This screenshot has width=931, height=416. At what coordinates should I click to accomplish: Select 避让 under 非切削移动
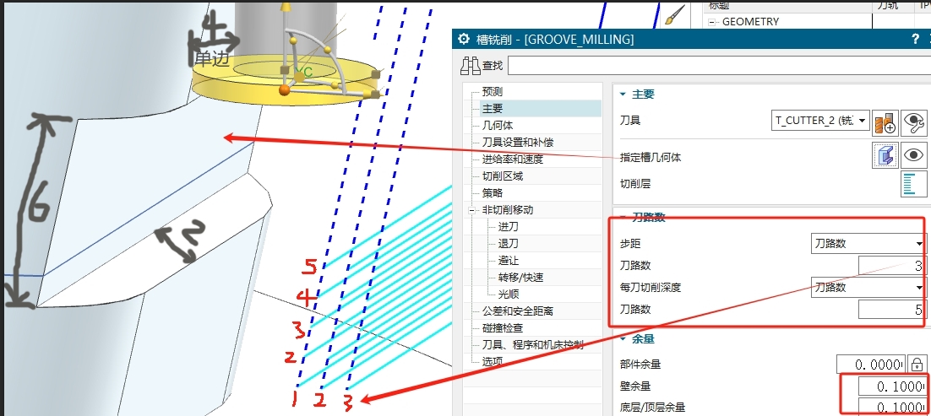point(509,261)
